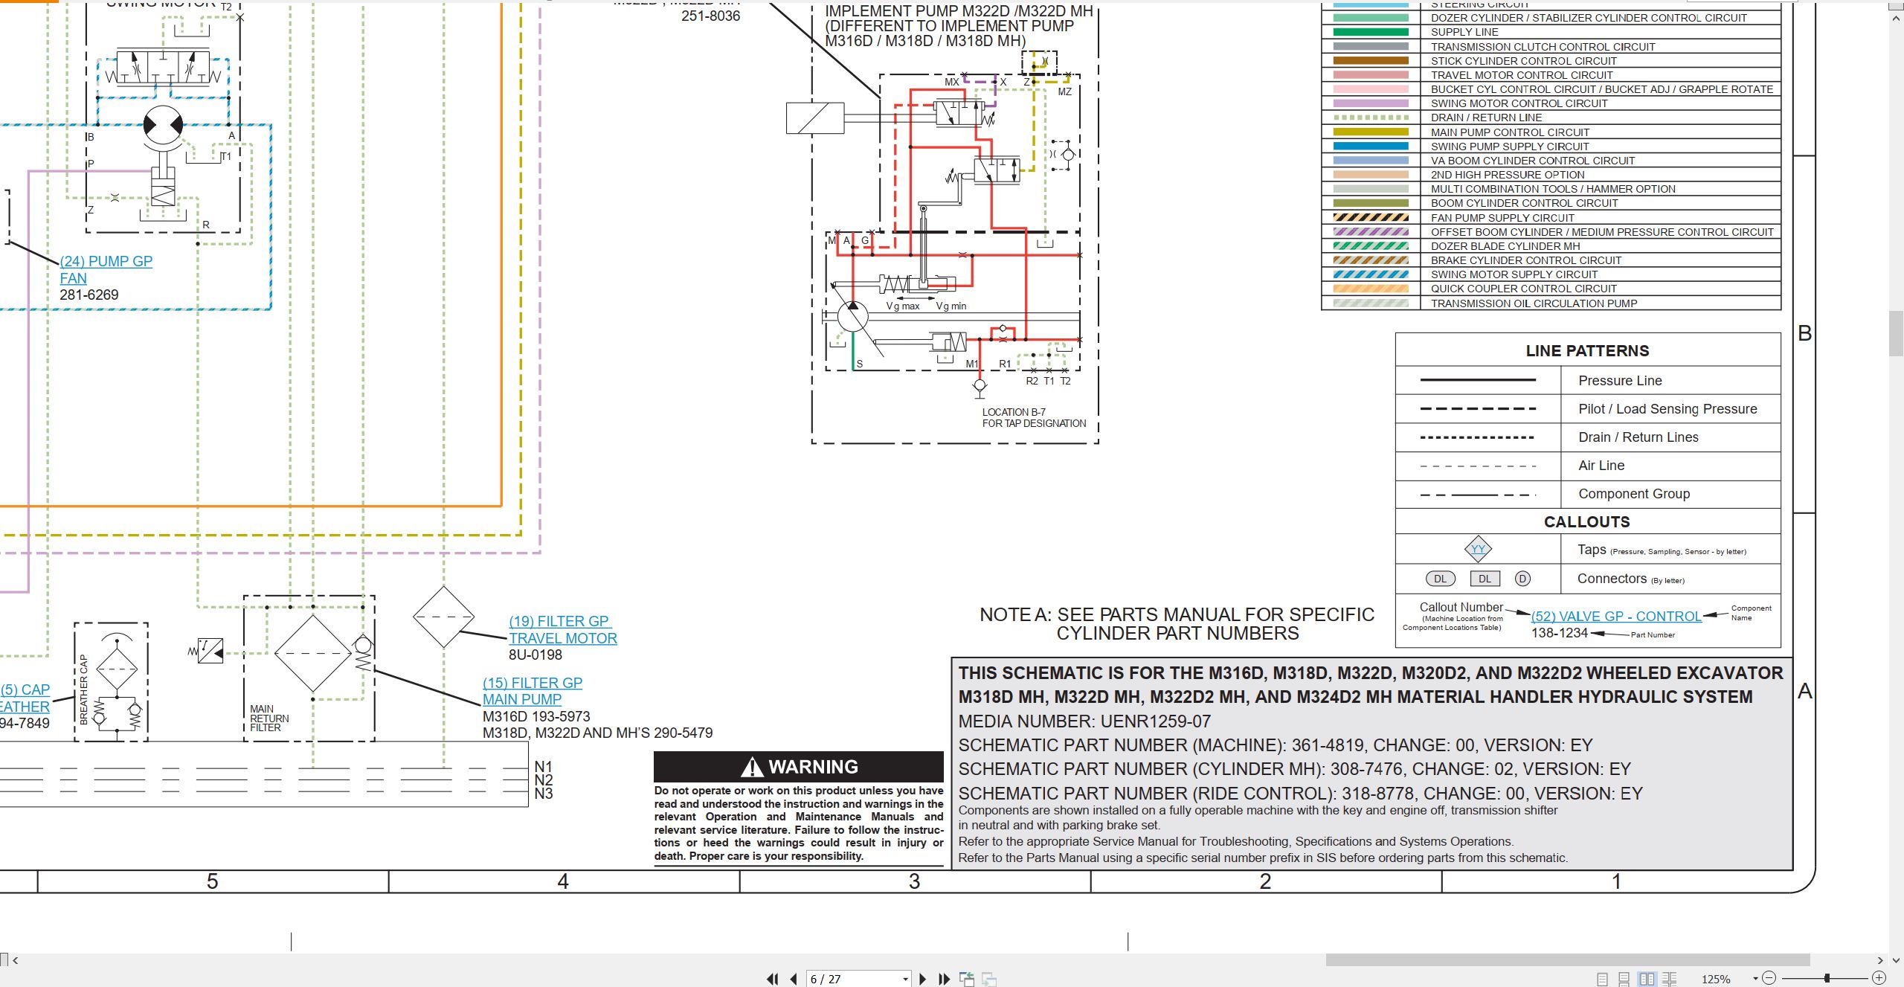1904x987 pixels.
Task: Open the MAIN PUMP link
Action: tap(522, 699)
